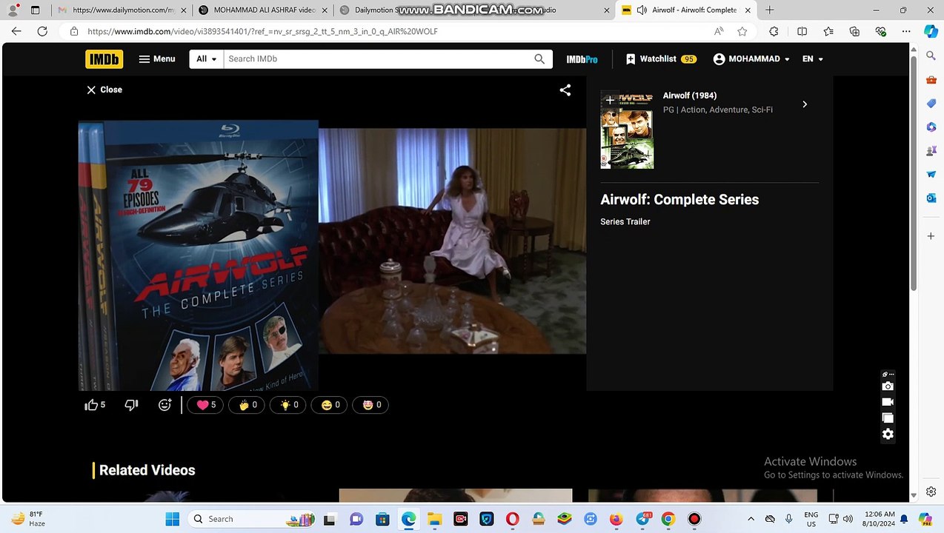Switch to MOHAMMAD ALI ASHRAF video tab
This screenshot has width=944, height=533.
tap(263, 10)
